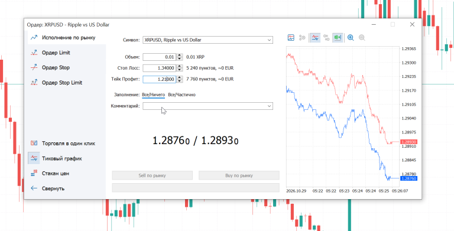Image resolution: width=454 pixels, height=231 pixels.
Task: Decrease Тейк Профит with down arrow
Action: coord(180,81)
